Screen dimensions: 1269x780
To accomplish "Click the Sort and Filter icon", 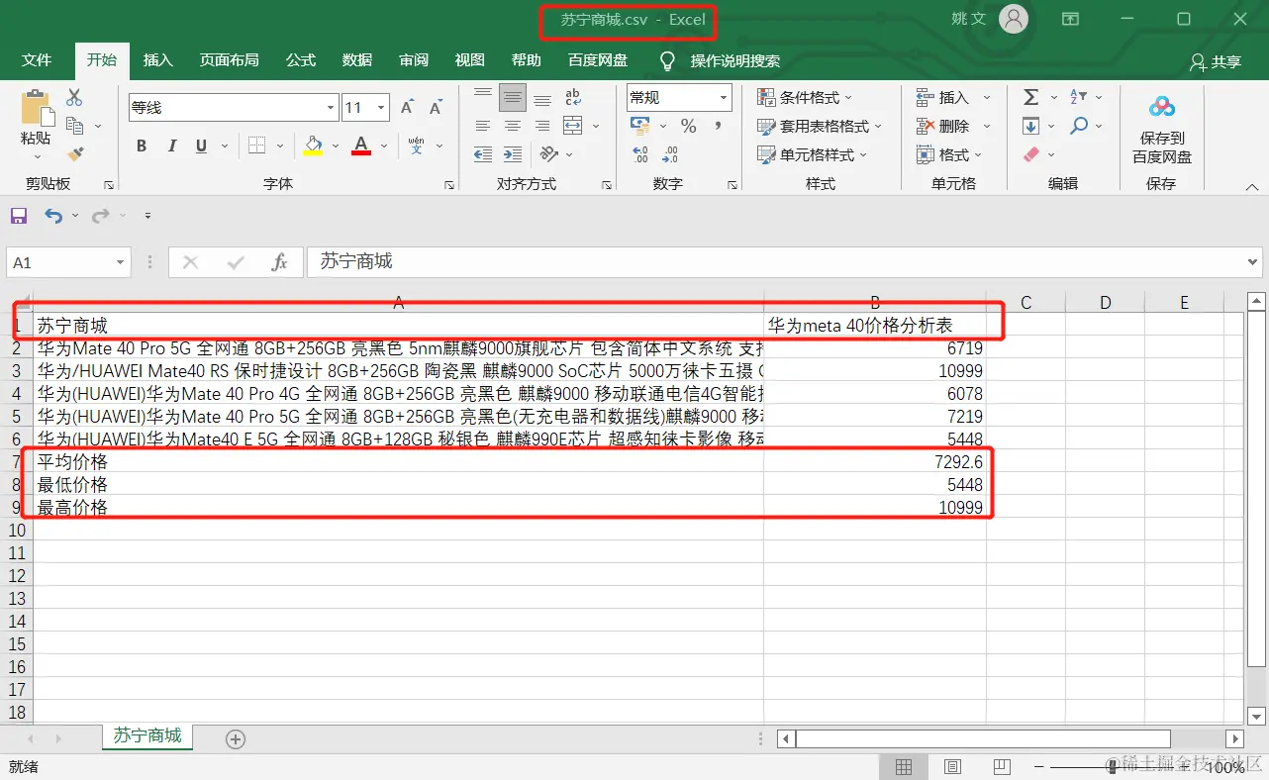I will (x=1078, y=97).
